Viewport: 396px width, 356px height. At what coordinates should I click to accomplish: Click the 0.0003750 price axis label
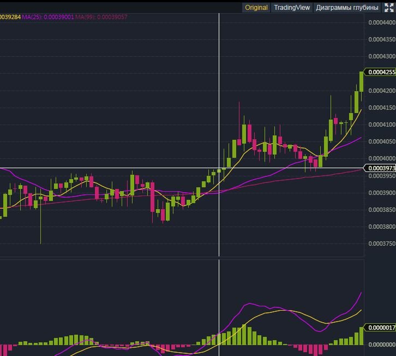[382, 244]
